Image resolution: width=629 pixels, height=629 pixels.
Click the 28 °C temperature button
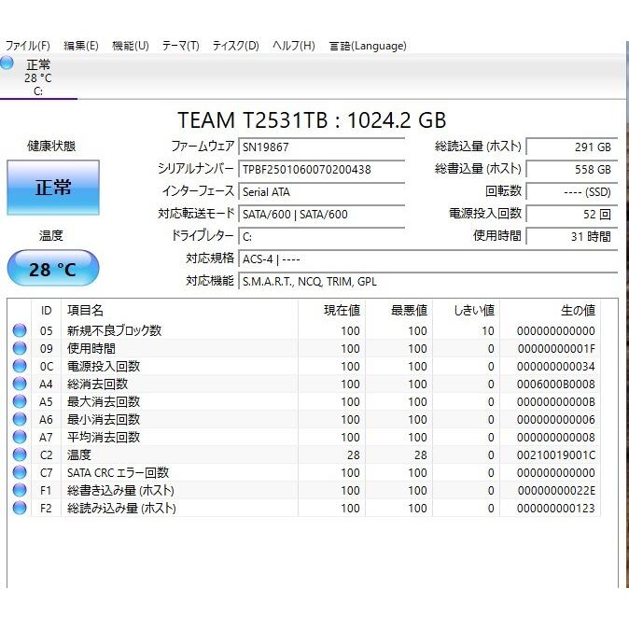[53, 269]
